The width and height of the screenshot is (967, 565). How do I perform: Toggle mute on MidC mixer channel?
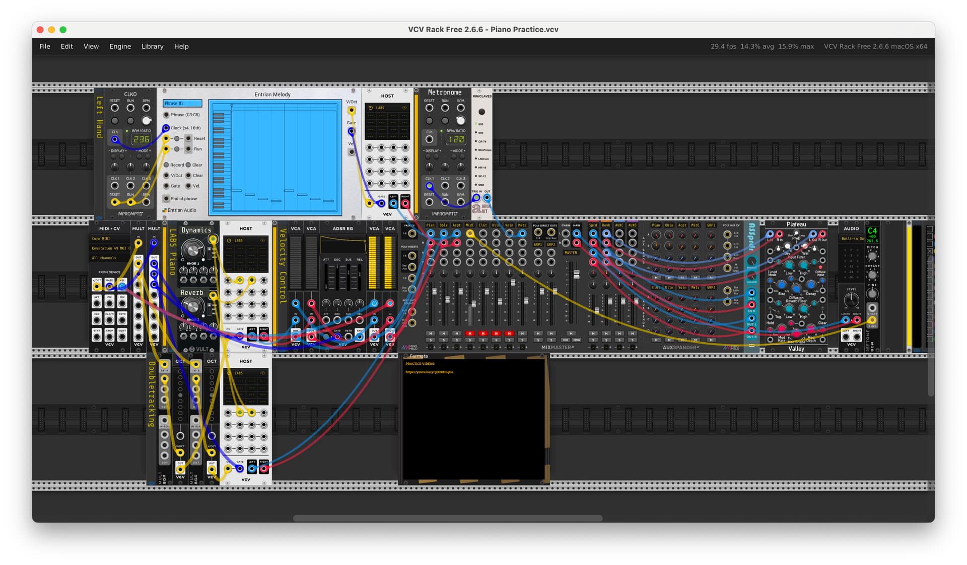(x=469, y=333)
